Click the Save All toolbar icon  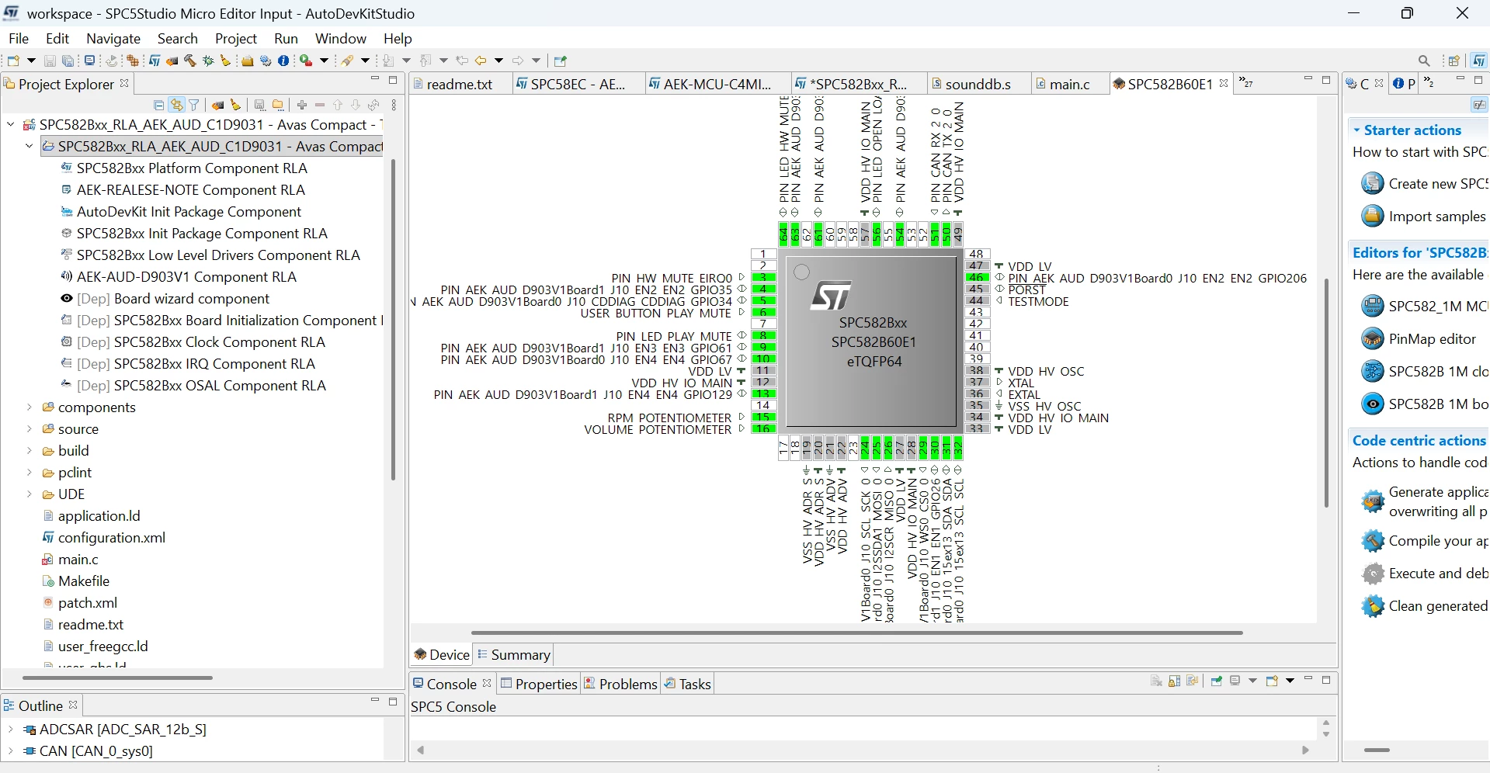tap(68, 61)
